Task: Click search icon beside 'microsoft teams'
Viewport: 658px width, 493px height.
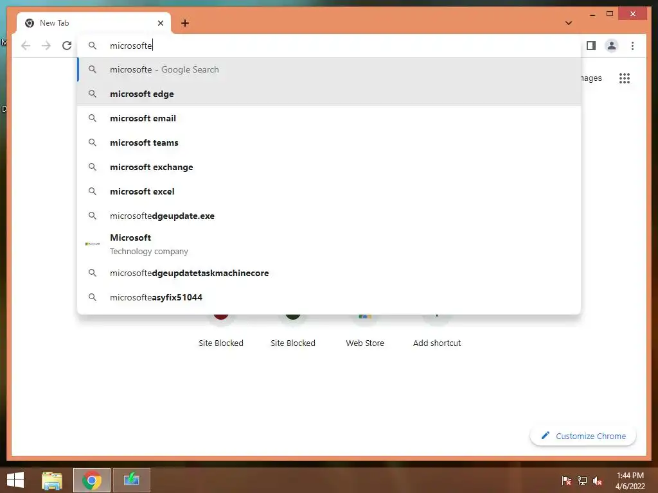Action: pyautogui.click(x=93, y=143)
